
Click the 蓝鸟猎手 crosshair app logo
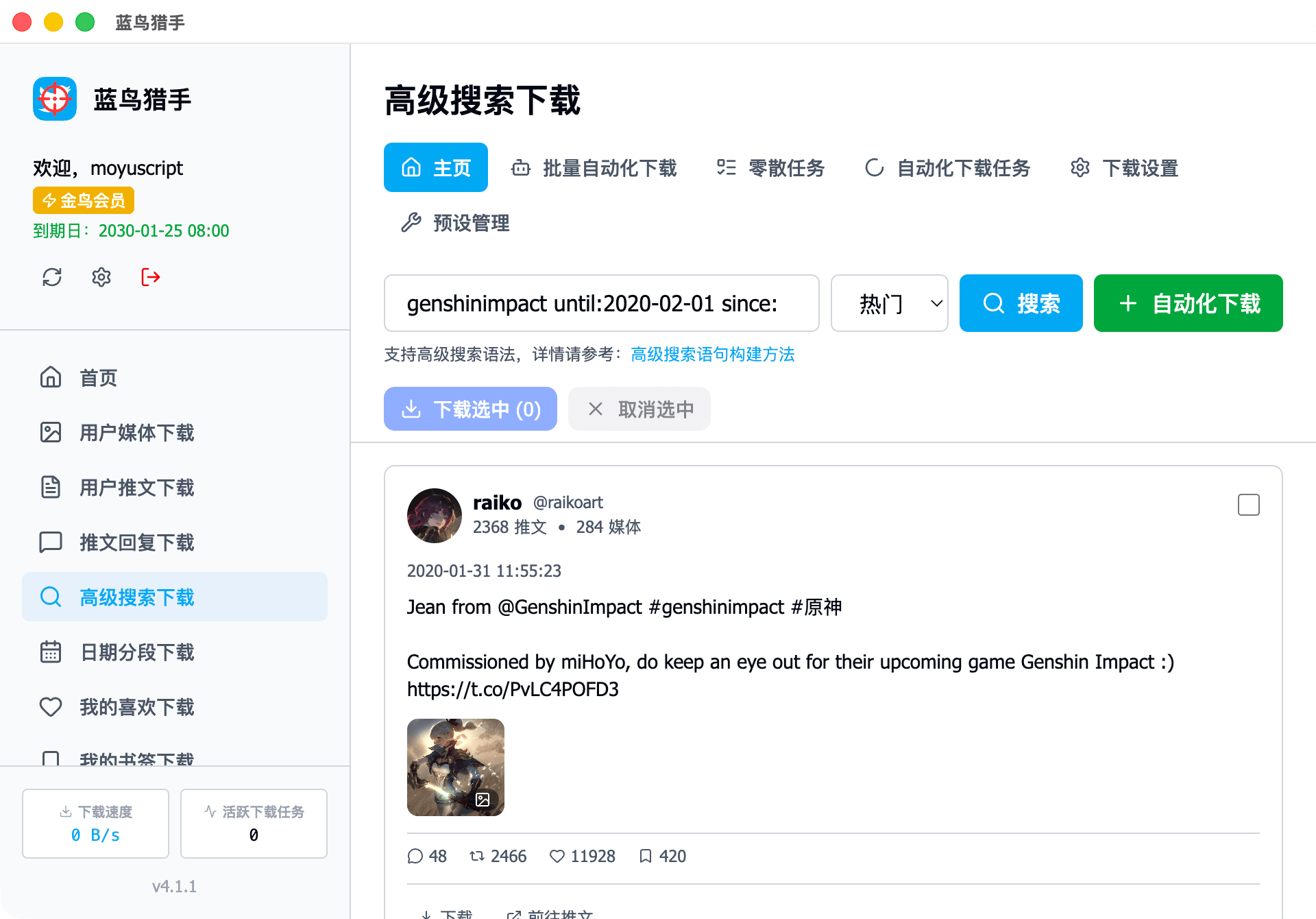pos(55,99)
